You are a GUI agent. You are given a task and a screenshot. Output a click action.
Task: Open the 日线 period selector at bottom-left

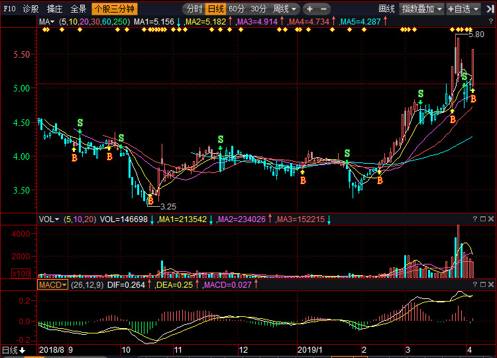click(x=13, y=350)
